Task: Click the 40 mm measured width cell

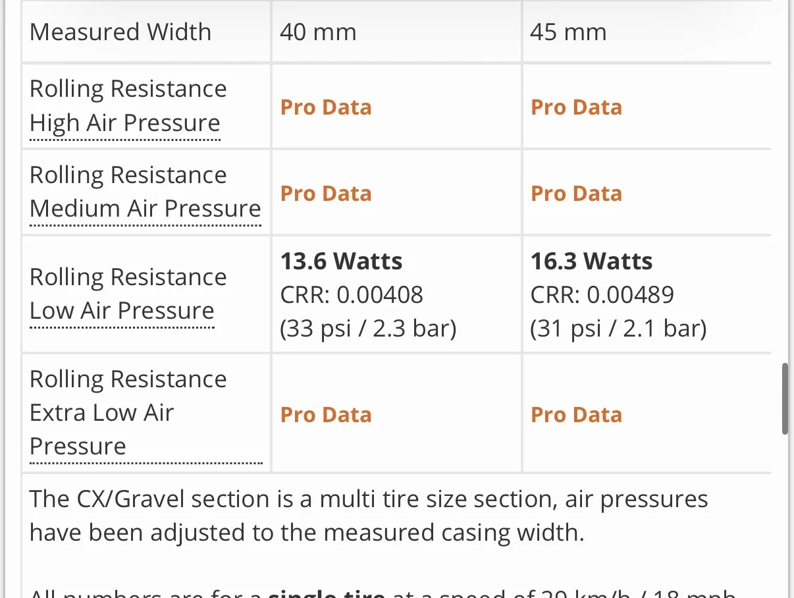Action: click(x=318, y=32)
